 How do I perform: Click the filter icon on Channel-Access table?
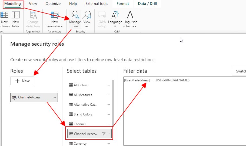pos(104,134)
